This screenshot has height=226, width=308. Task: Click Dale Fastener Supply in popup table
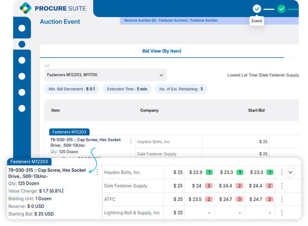point(126,186)
